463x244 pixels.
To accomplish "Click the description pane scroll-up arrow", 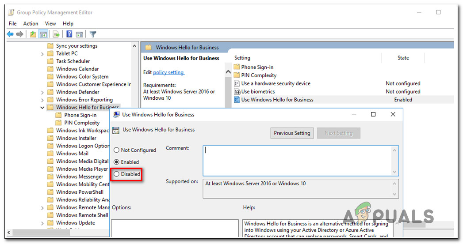I will (228, 71).
